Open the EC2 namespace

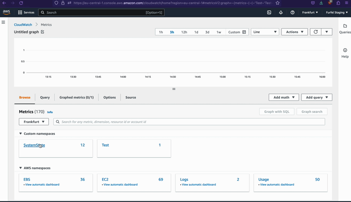pos(105,180)
